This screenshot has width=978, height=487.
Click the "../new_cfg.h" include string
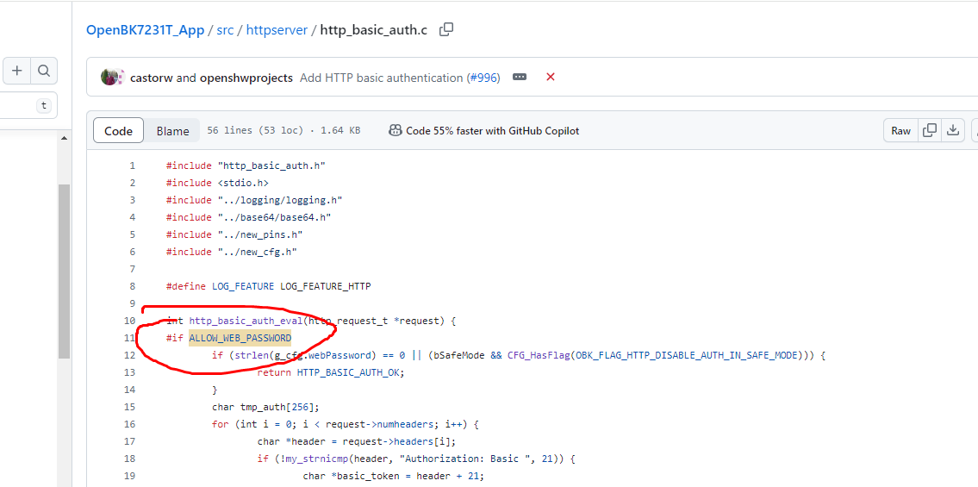[x=257, y=252]
